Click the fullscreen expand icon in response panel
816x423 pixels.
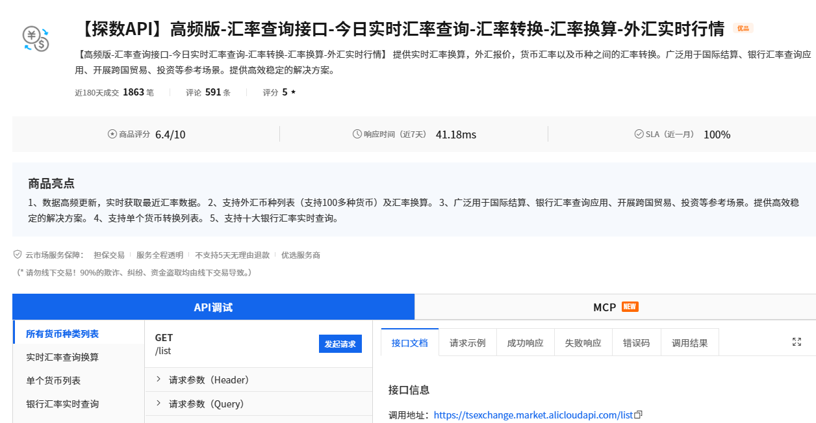[x=797, y=340]
